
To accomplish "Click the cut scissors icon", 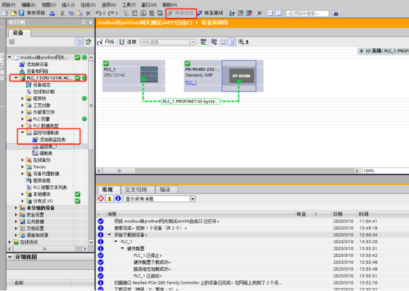I will coord(62,13).
